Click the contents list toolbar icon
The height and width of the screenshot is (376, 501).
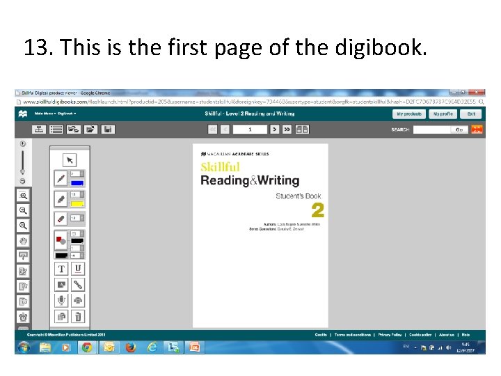(x=56, y=130)
